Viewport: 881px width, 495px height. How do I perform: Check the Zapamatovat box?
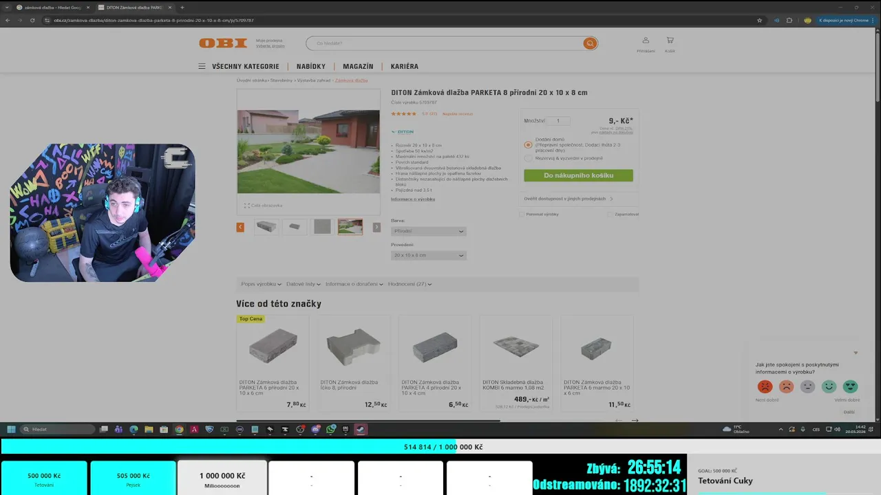tap(610, 214)
